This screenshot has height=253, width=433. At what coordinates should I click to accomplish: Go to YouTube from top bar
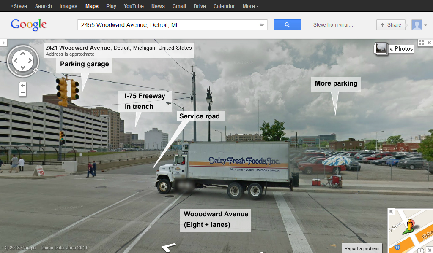pyautogui.click(x=134, y=6)
